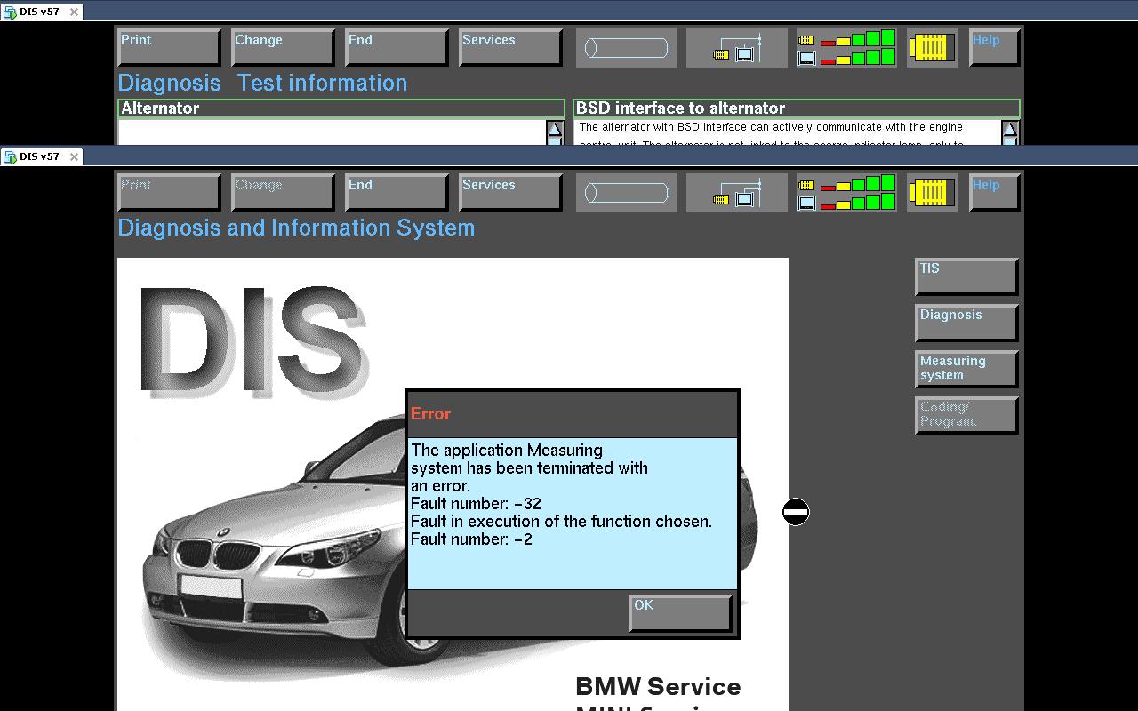Click greyed Print in lower DIS window
The width and height of the screenshot is (1138, 711).
point(169,193)
